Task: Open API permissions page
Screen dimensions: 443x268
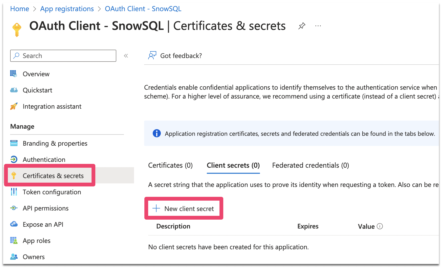Action: point(46,208)
